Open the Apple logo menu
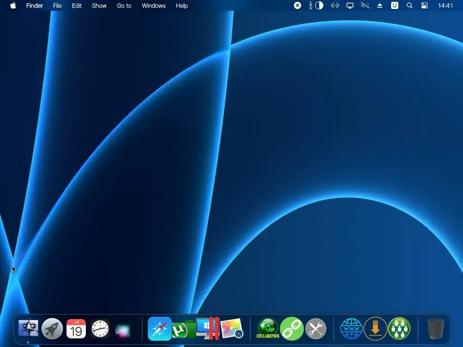This screenshot has width=463, height=347. click(x=13, y=5)
